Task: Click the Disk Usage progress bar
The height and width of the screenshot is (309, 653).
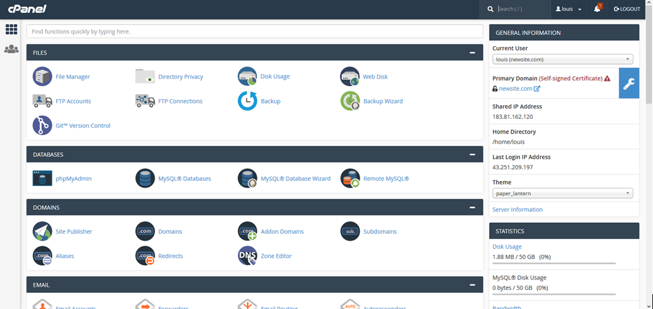Action: 554,263
